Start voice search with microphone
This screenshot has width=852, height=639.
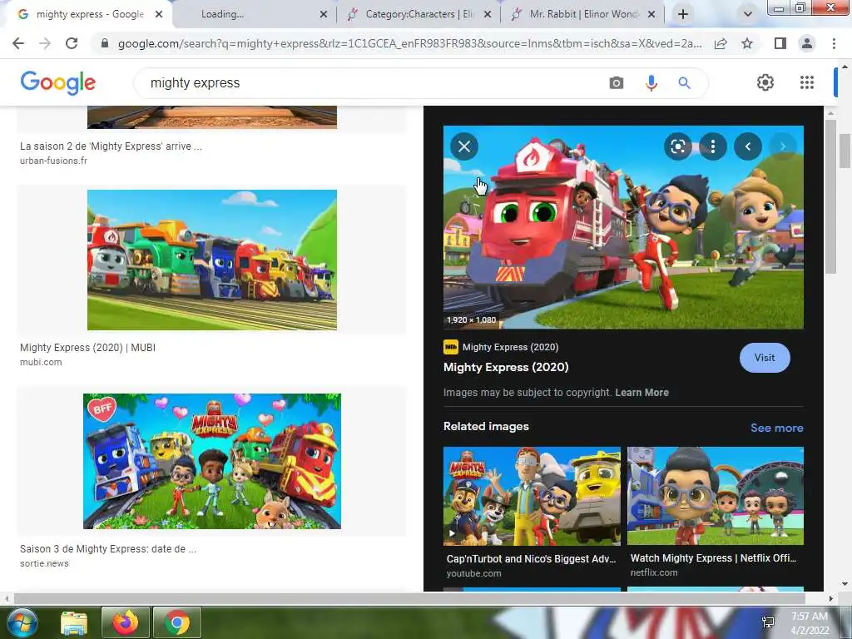pos(651,83)
